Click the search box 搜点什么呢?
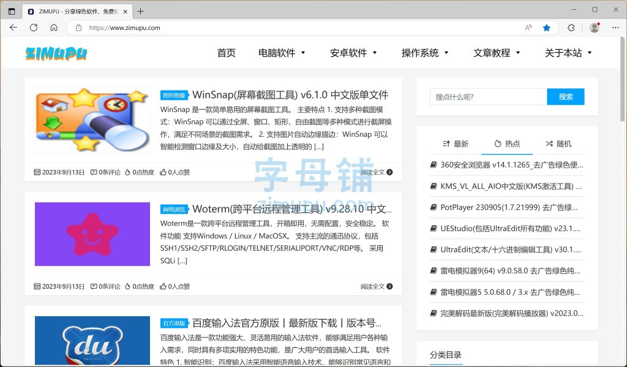 pos(488,97)
